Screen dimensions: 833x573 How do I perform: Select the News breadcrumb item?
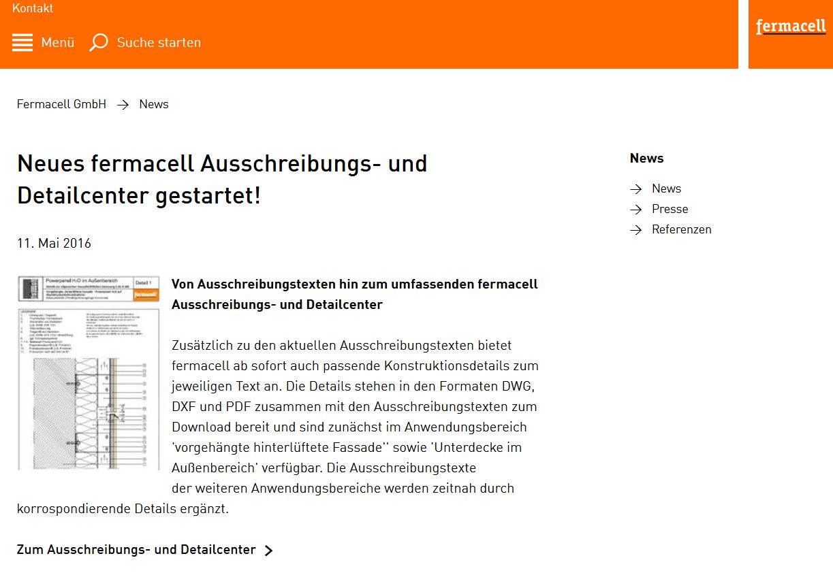click(x=154, y=104)
